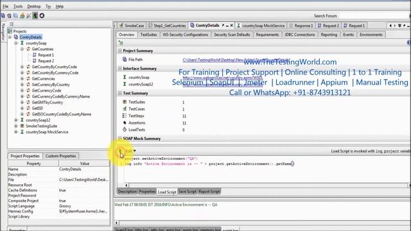411x231 pixels.
Task: Click the TestCases icon in Test Summary
Action: point(125,108)
